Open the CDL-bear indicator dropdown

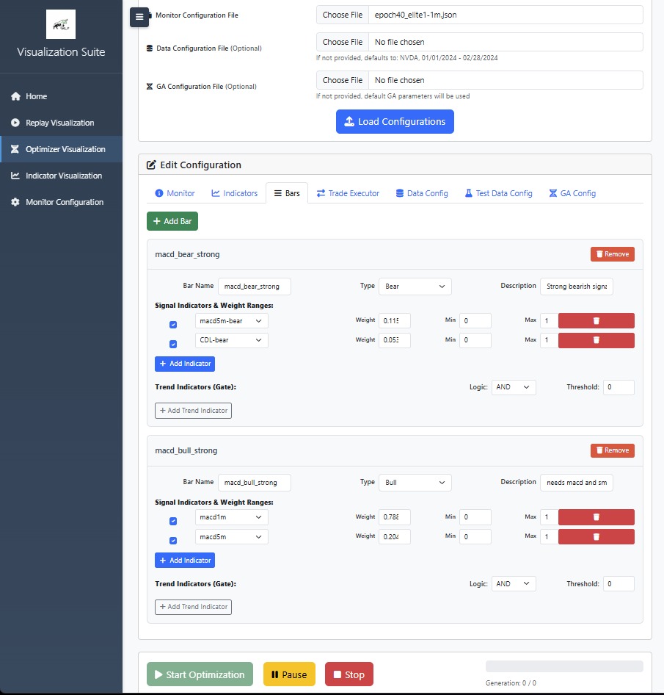coord(231,340)
